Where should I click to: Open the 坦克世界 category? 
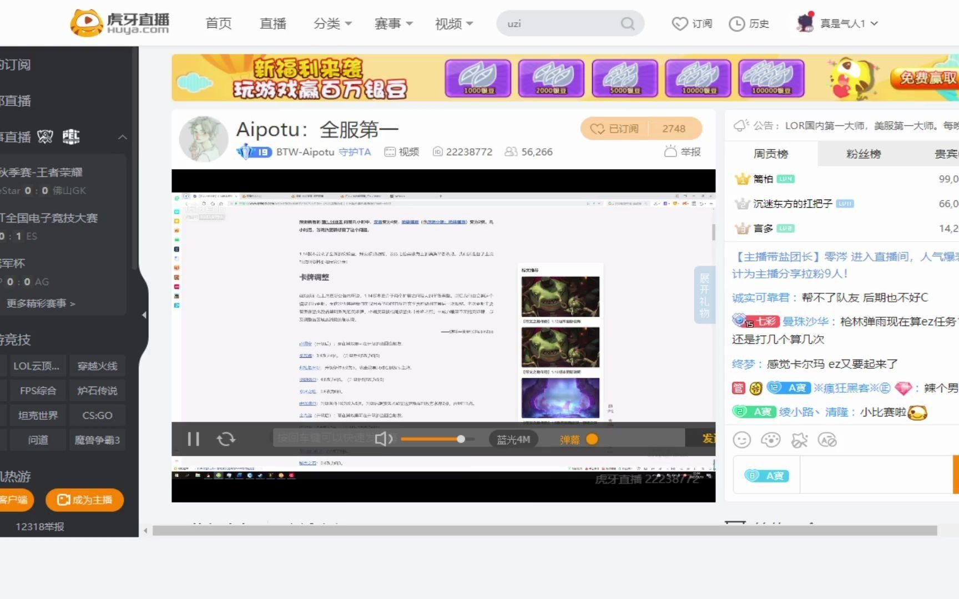[x=37, y=415]
